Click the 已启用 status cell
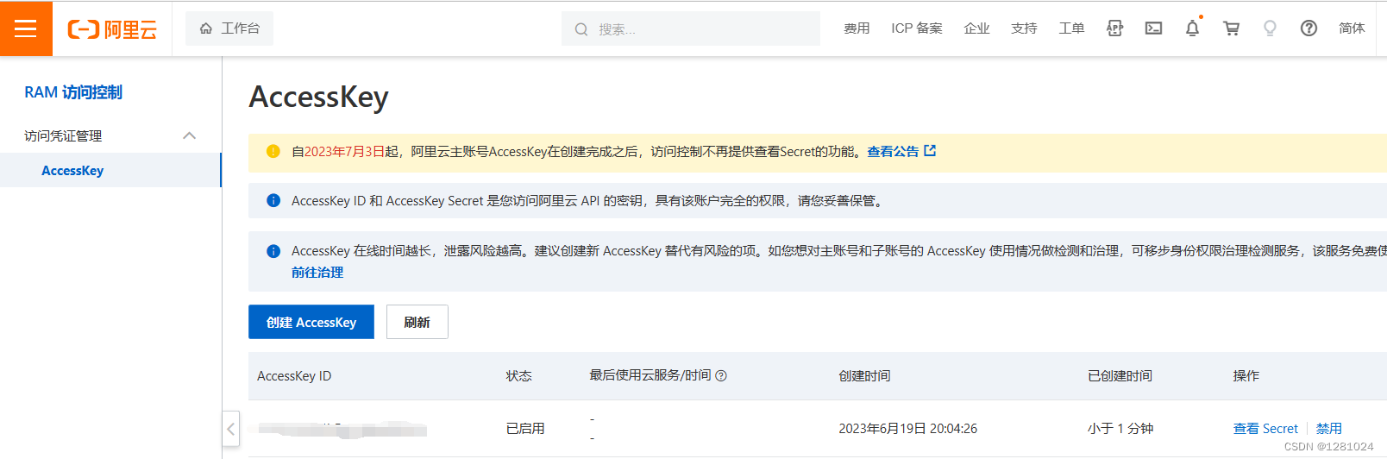This screenshot has height=459, width=1387. coord(525,429)
